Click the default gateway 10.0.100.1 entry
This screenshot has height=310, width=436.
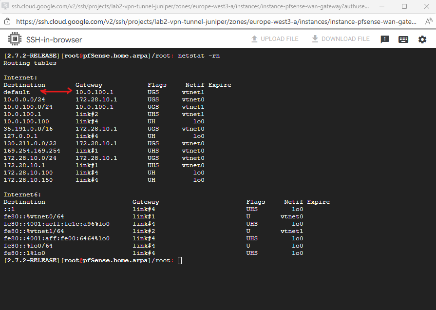[x=94, y=92]
